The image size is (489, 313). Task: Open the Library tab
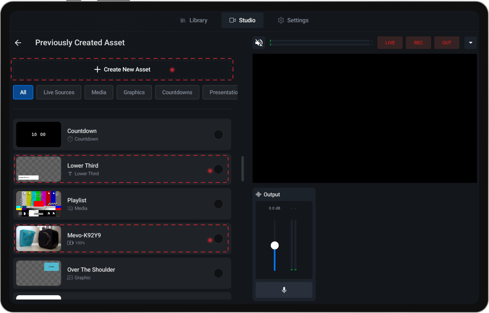(194, 20)
